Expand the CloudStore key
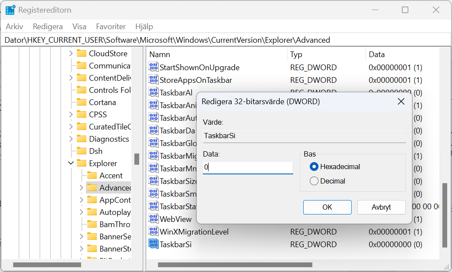 [x=71, y=54]
